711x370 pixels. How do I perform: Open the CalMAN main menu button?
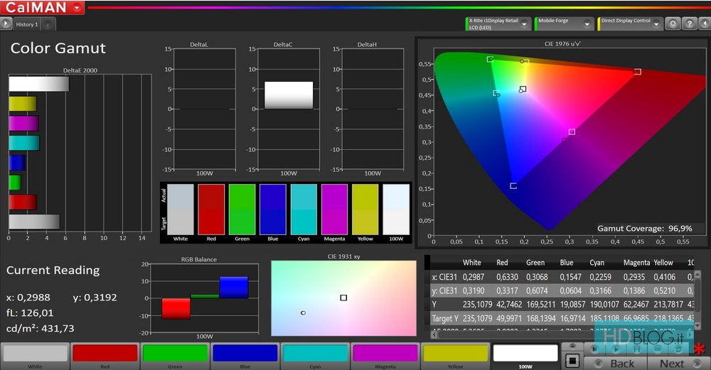(43, 7)
